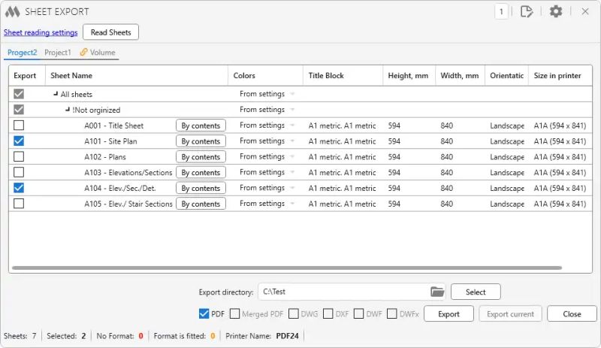Click the horizontal scrollbar of the sheet table

pyautogui.click(x=287, y=268)
